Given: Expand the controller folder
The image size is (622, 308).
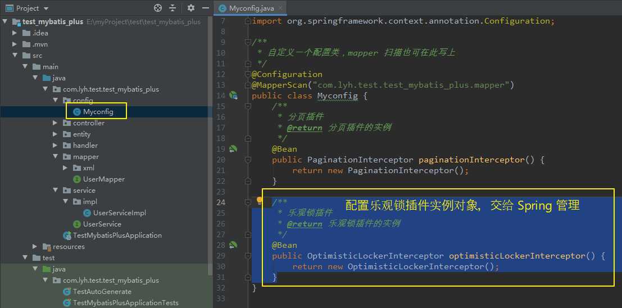Looking at the screenshot, I should pyautogui.click(x=55, y=123).
